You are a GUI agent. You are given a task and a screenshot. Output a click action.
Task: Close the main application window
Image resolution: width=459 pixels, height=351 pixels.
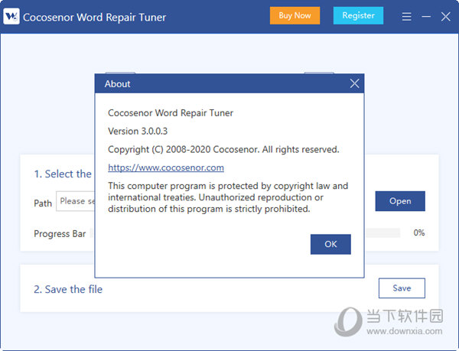446,17
